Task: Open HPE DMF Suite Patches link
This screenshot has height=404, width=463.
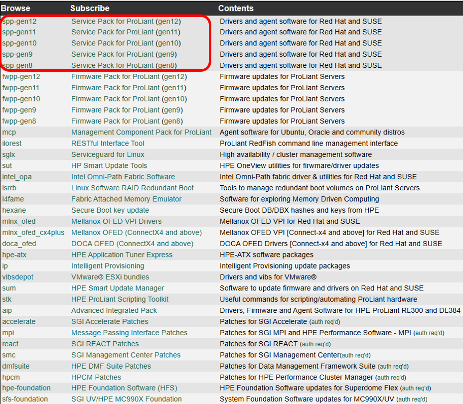Action: point(111,367)
